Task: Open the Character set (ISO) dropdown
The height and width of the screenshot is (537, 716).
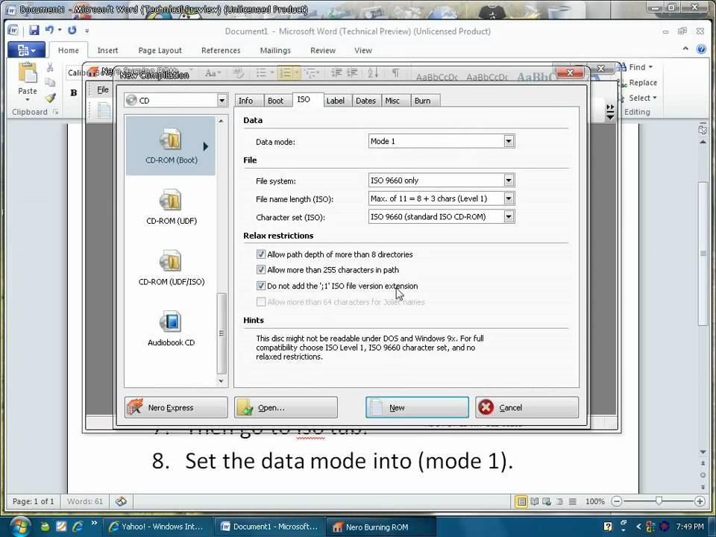Action: point(508,217)
